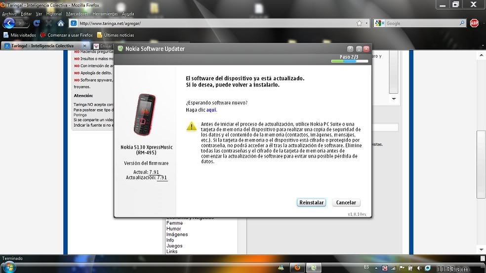
Task: Click the warning triangle icon in updater
Action: (x=192, y=126)
